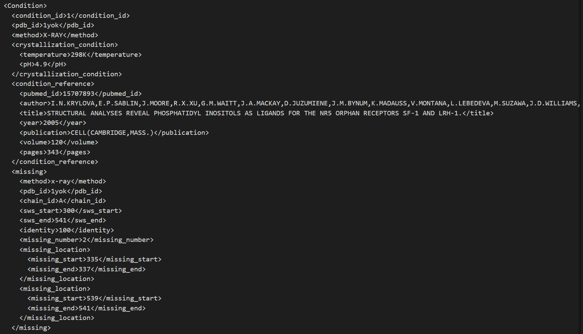This screenshot has height=334, width=583.
Task: Select the crystallization_condition opening tag
Action: 65,45
